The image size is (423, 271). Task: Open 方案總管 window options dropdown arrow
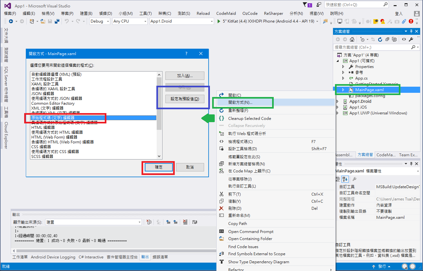pos(406,31)
